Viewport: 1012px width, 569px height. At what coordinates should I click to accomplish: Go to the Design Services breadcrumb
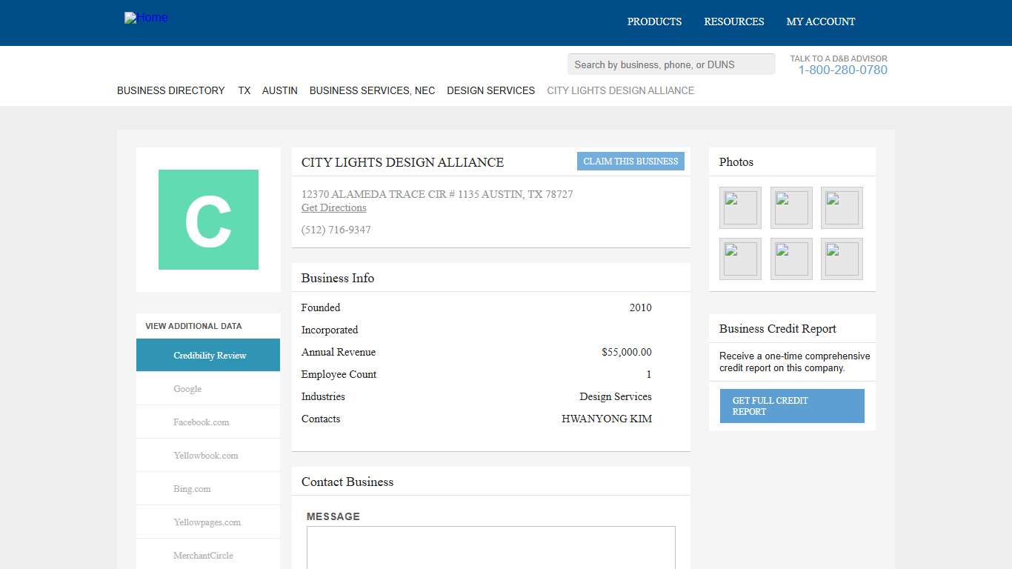(490, 90)
